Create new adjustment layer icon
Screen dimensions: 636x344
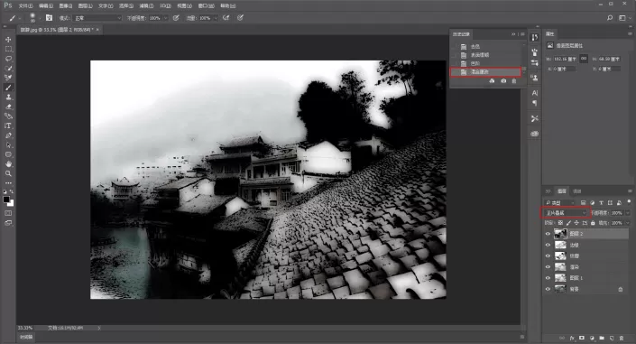click(x=592, y=338)
